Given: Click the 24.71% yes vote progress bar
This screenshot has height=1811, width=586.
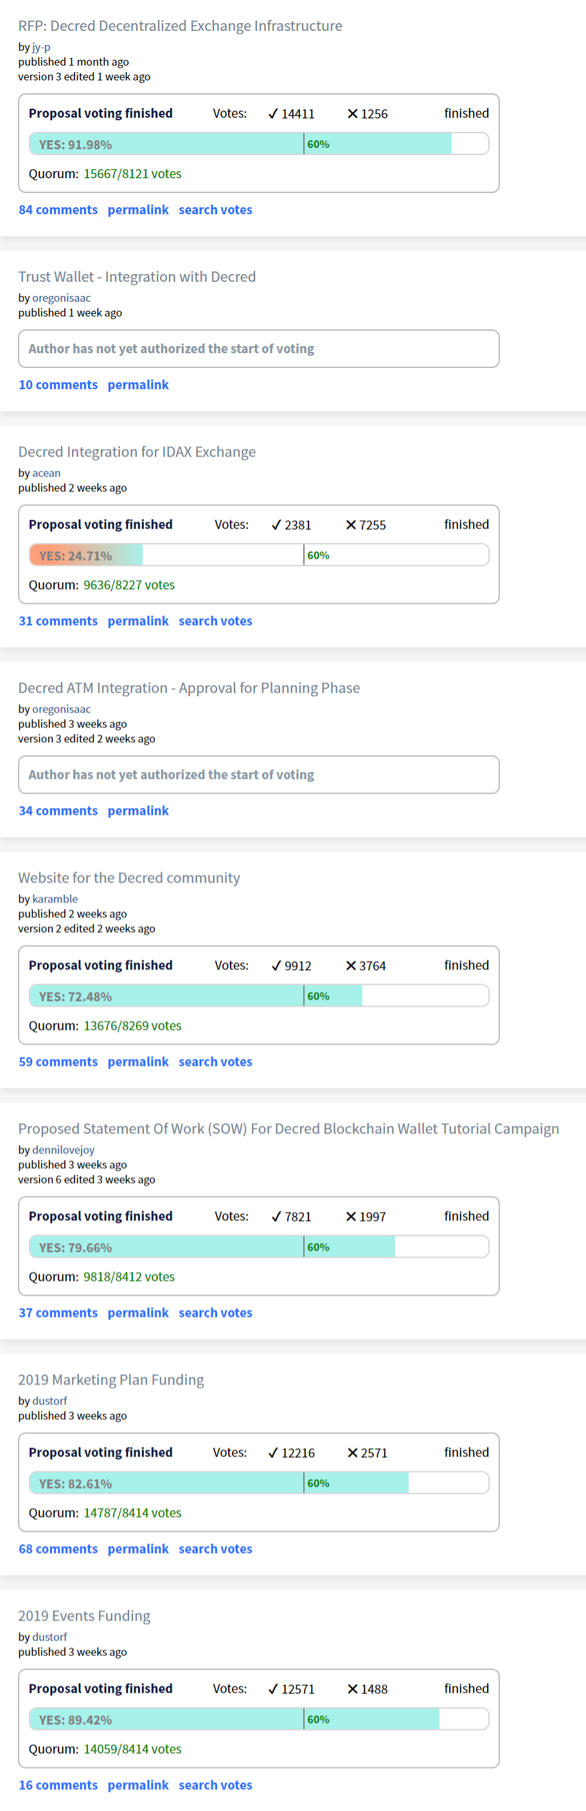Looking at the screenshot, I should tap(259, 555).
